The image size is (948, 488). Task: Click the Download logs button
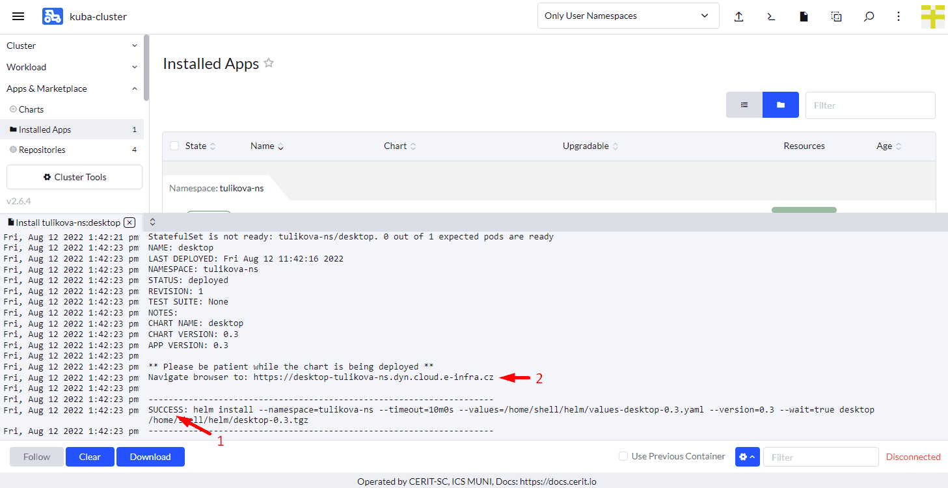[x=150, y=457]
